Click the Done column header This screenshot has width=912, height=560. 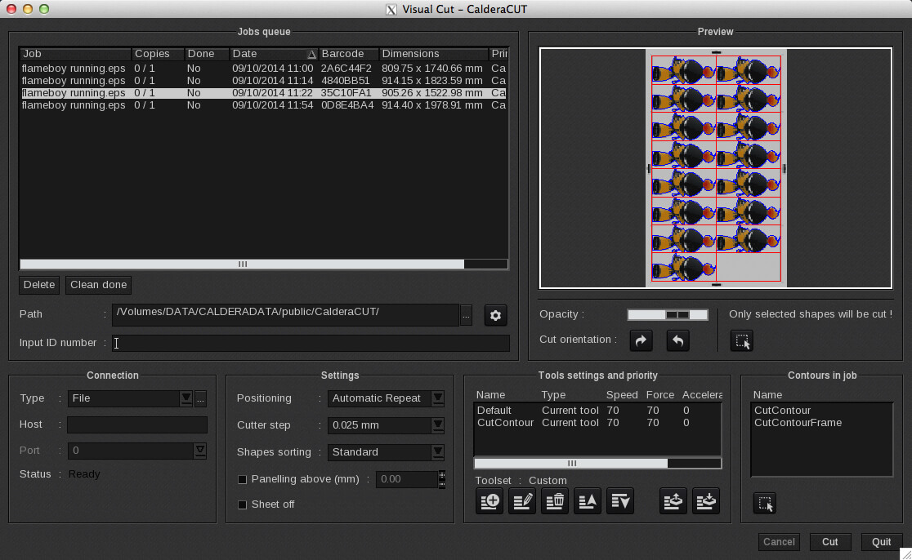[x=207, y=54]
